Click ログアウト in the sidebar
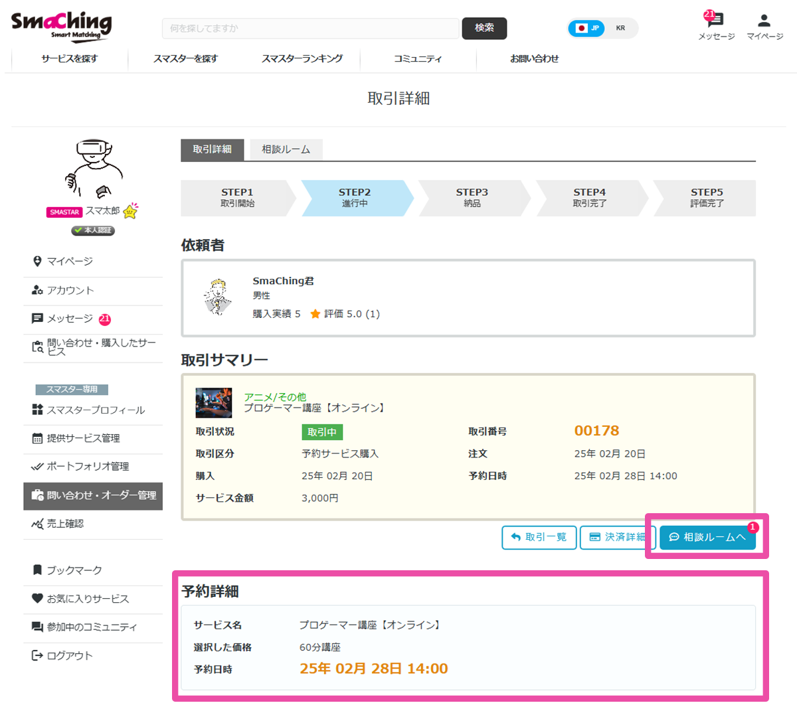This screenshot has height=713, width=797. [x=69, y=656]
